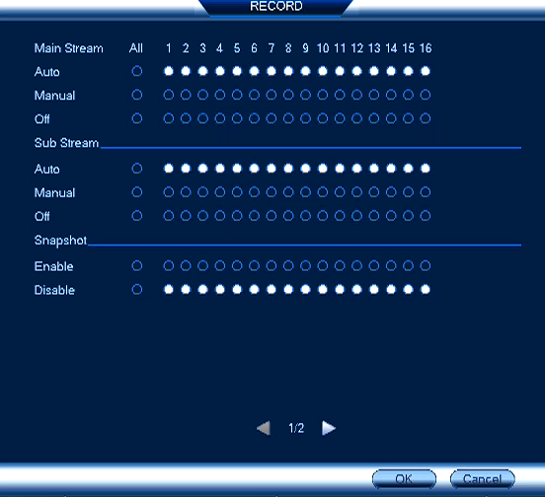Go to previous page arrow
This screenshot has height=497, width=545.
(264, 428)
